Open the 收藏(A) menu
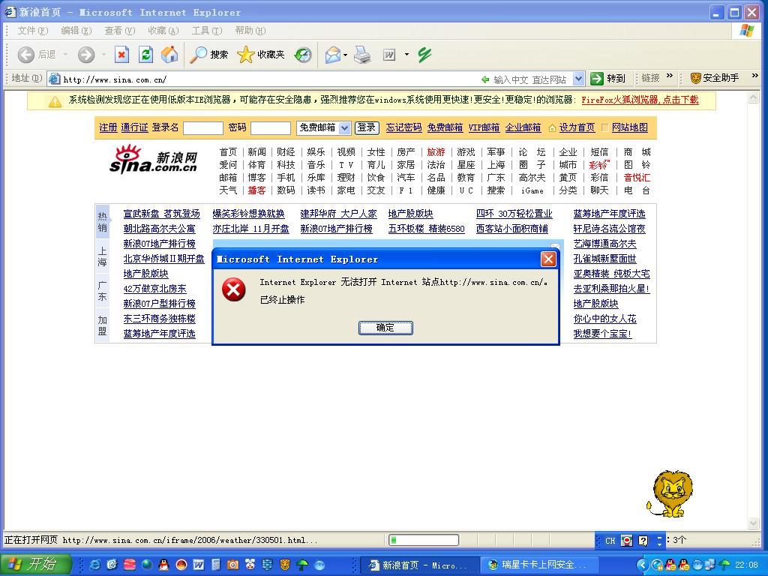The width and height of the screenshot is (768, 576). tap(163, 30)
